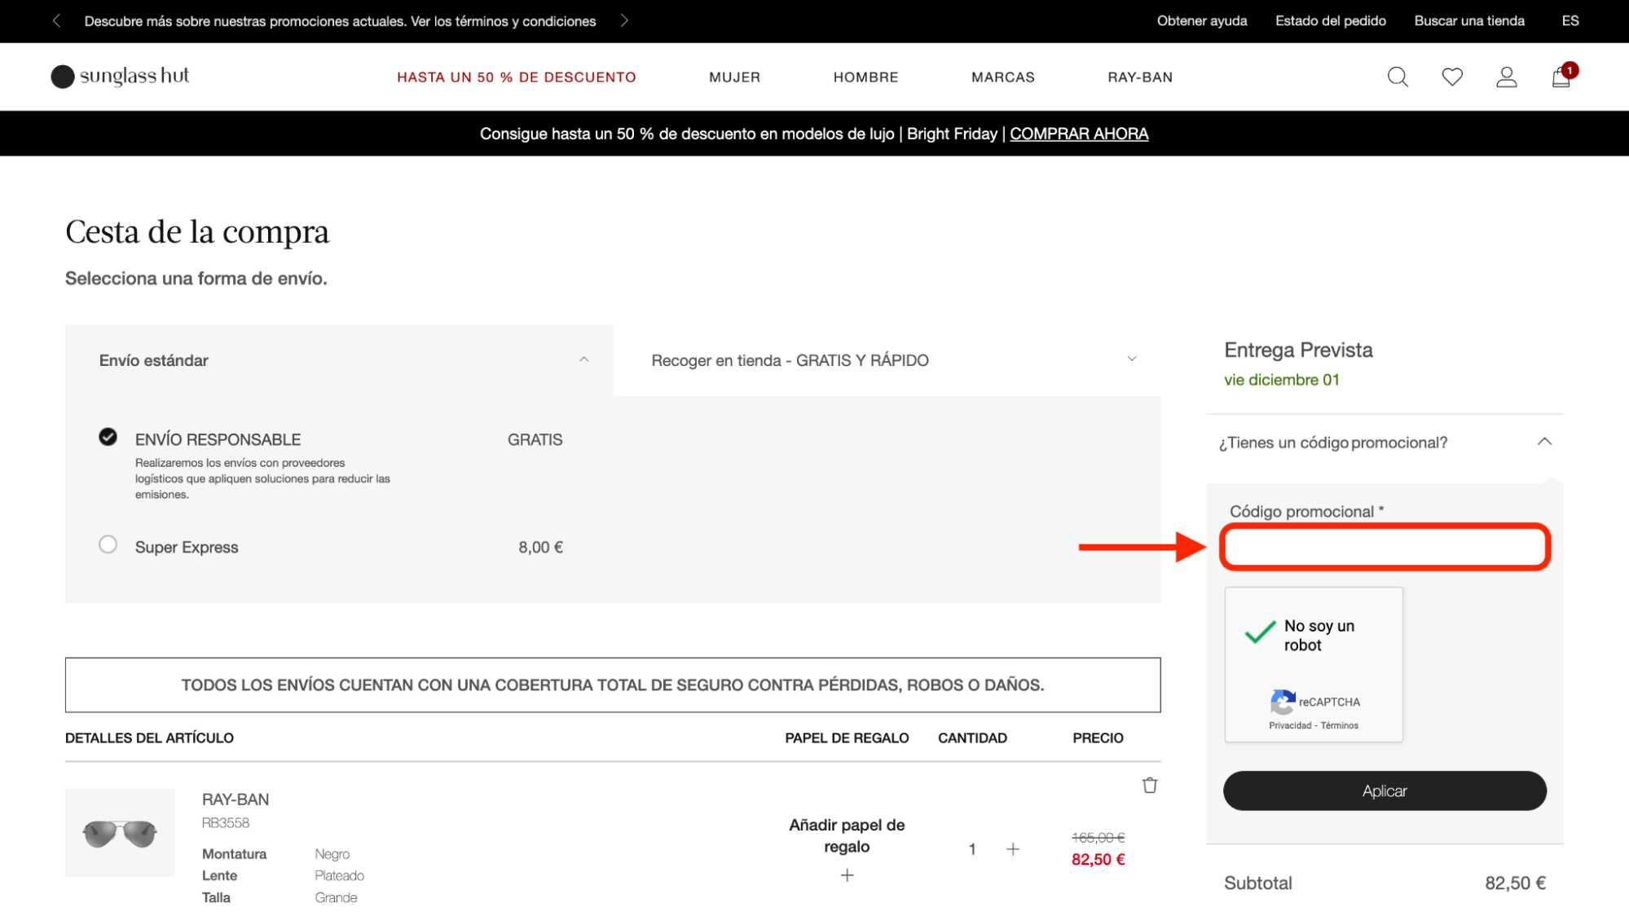Click the Estado del pedido link
1629x912 pixels.
[x=1331, y=20]
